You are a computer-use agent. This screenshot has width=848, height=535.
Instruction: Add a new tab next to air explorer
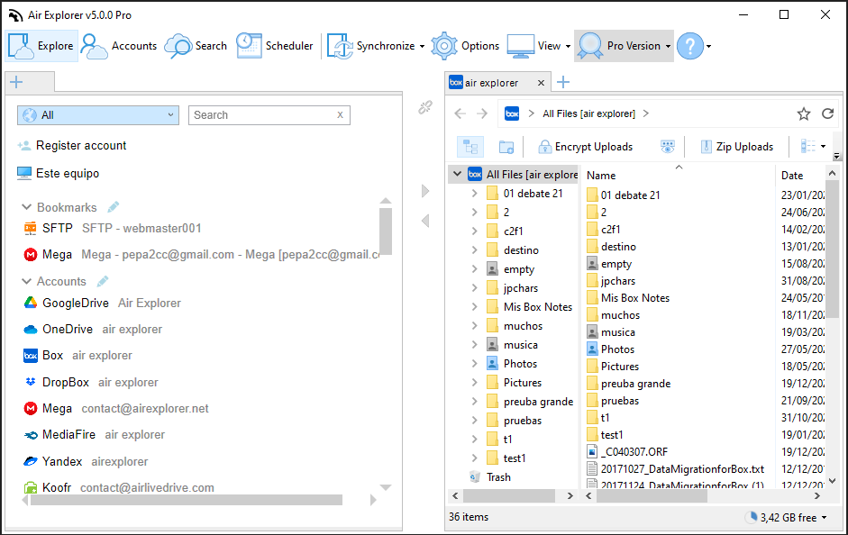[x=563, y=82]
